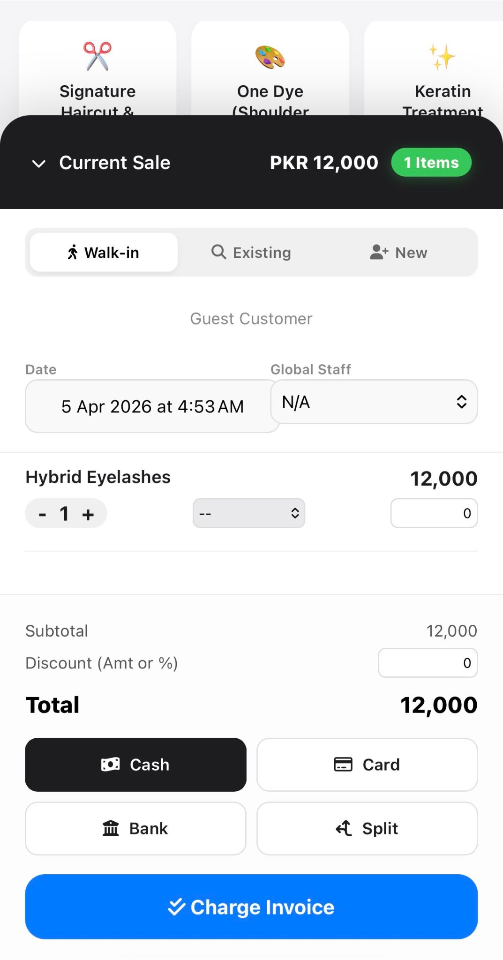Open the date and time picker field
The width and height of the screenshot is (503, 960).
[152, 406]
